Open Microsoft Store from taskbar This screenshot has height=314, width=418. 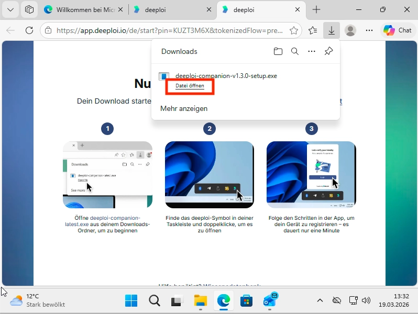coord(246,301)
